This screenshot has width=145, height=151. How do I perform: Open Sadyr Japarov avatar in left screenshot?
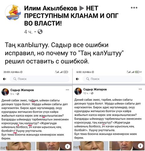5,92
